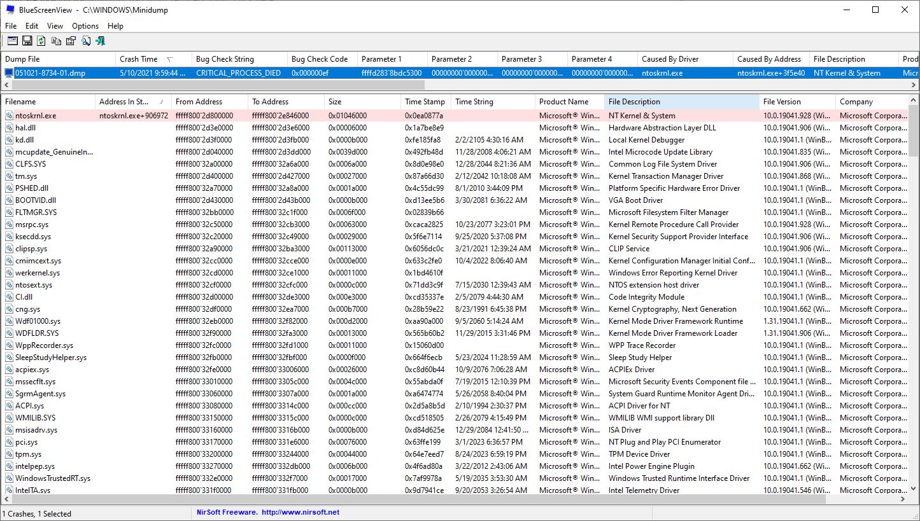Sort by Bug Check String column header

tap(239, 59)
